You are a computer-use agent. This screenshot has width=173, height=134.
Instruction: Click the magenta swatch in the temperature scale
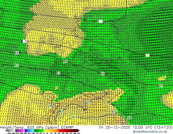pyautogui.click(x=22, y=131)
